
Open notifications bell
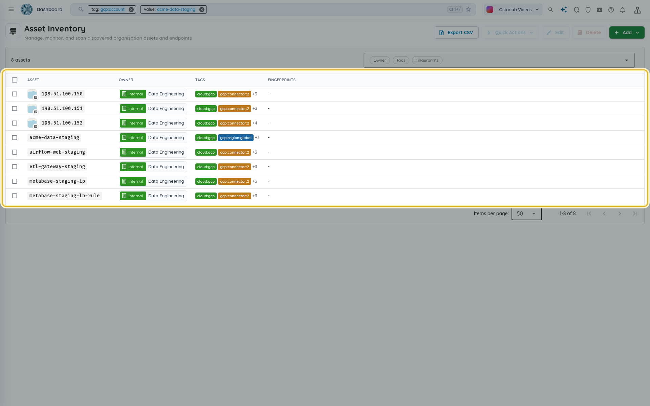[622, 10]
